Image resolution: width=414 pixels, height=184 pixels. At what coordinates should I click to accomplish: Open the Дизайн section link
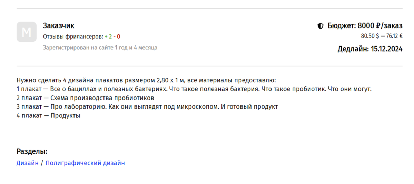pos(28,163)
